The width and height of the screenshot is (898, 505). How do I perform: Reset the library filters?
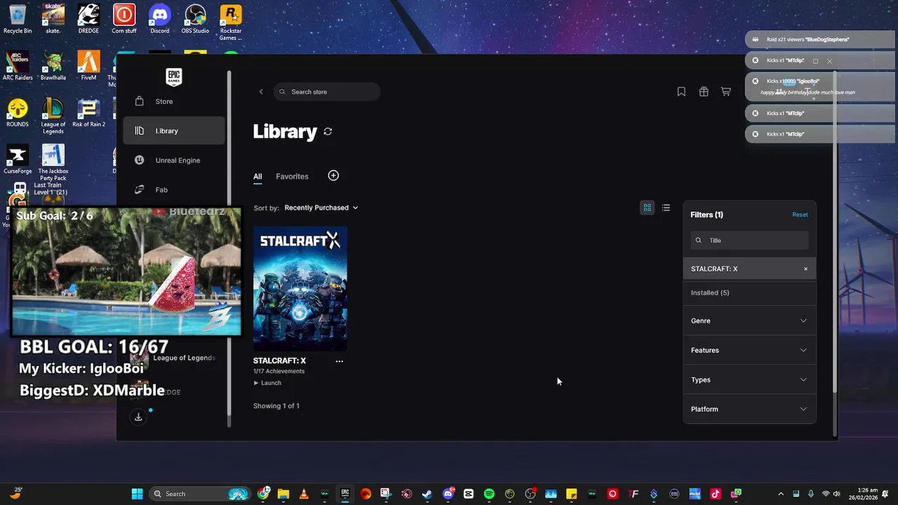tap(800, 215)
